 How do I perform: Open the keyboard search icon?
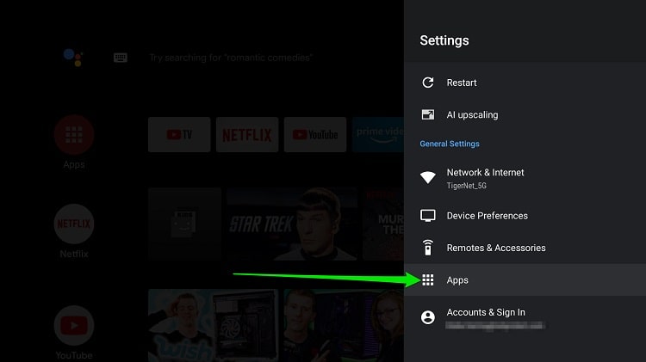121,58
